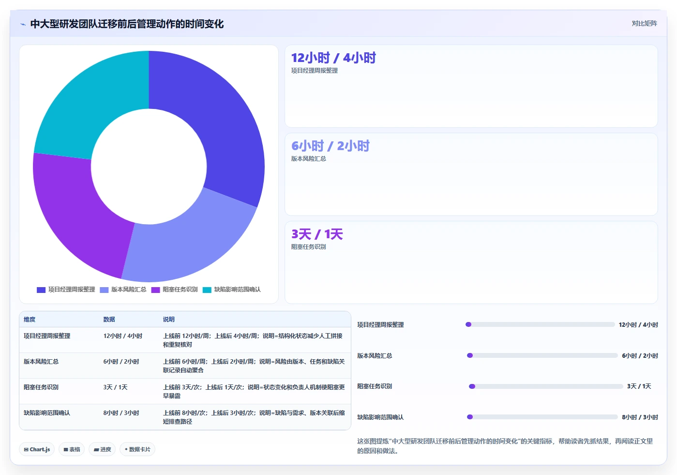Select table cell 版本风险汇总

pyautogui.click(x=41, y=362)
